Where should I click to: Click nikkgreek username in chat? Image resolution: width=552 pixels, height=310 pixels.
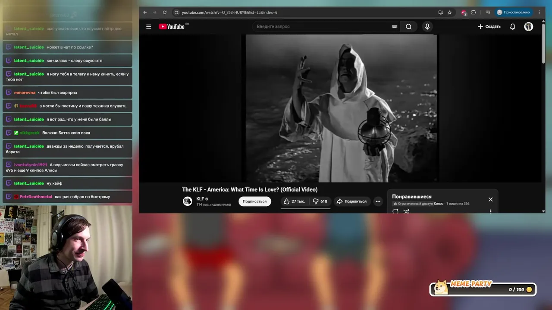coord(29,133)
